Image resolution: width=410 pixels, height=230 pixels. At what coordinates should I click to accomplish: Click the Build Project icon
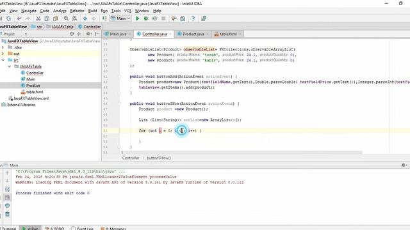coord(104,19)
